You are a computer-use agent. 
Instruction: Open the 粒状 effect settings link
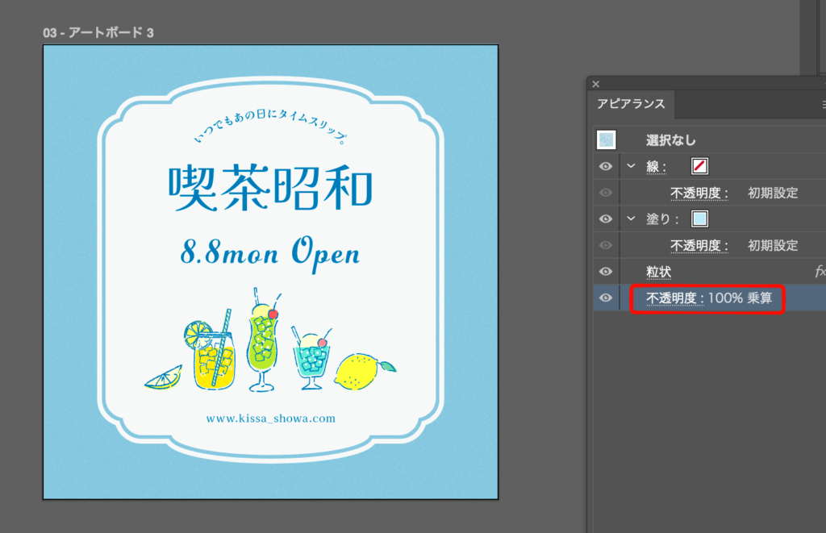658,272
